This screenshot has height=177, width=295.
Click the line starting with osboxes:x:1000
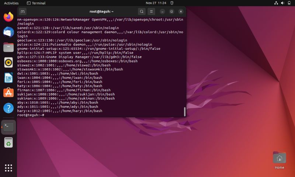click(77, 61)
